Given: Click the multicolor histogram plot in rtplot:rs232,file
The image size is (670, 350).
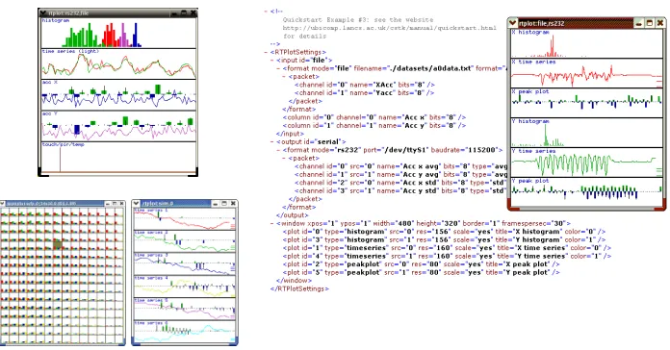Looking at the screenshot, I should click(118, 33).
